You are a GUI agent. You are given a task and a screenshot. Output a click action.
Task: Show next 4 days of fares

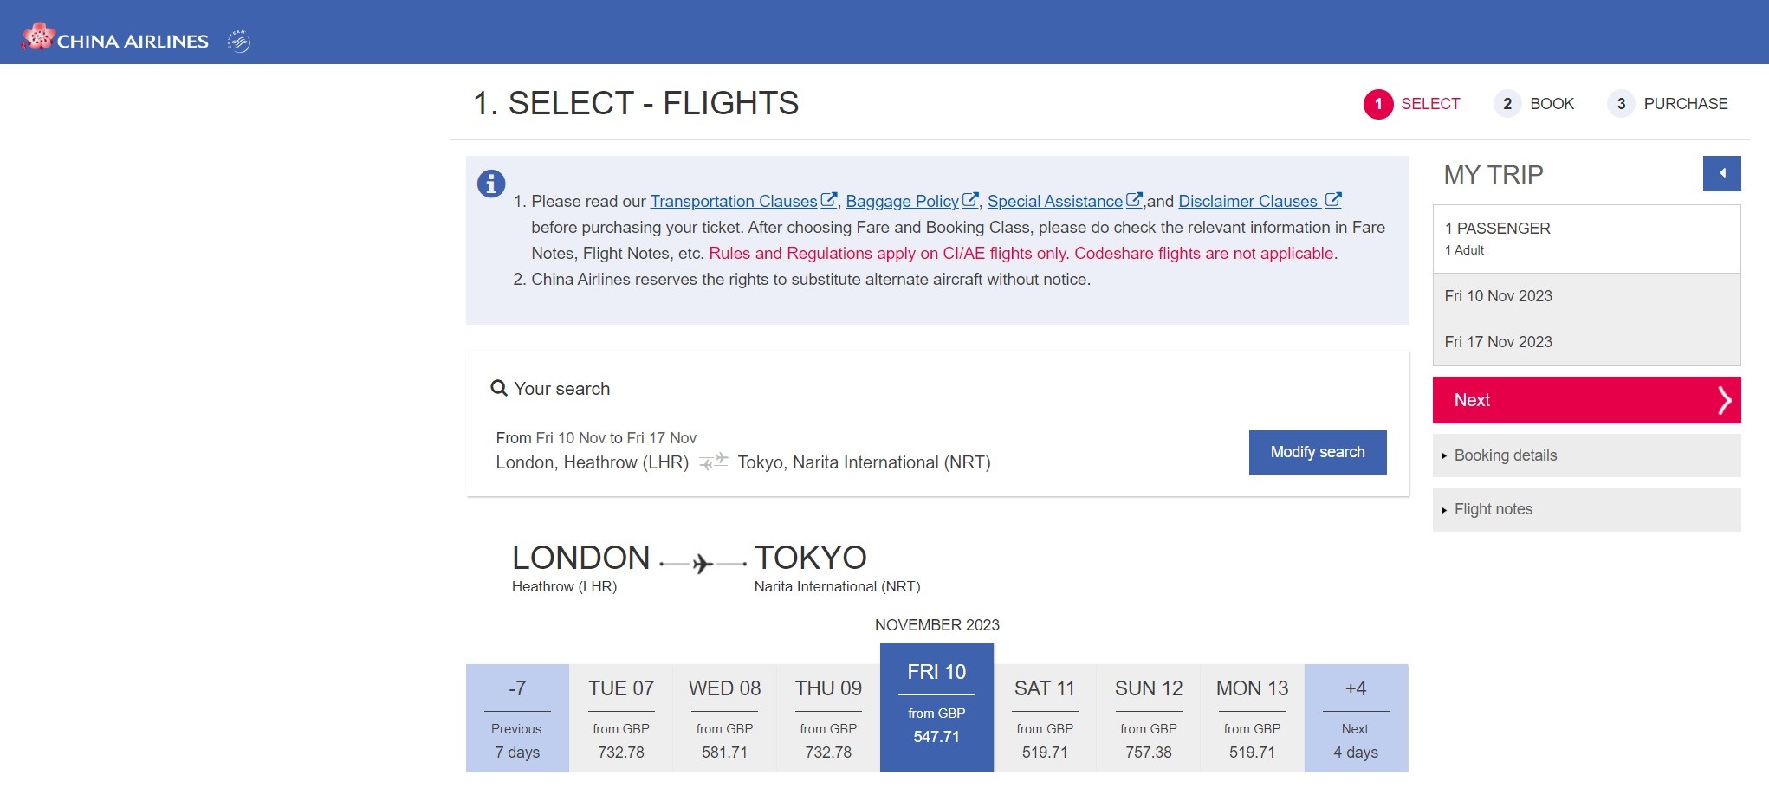coord(1356,718)
